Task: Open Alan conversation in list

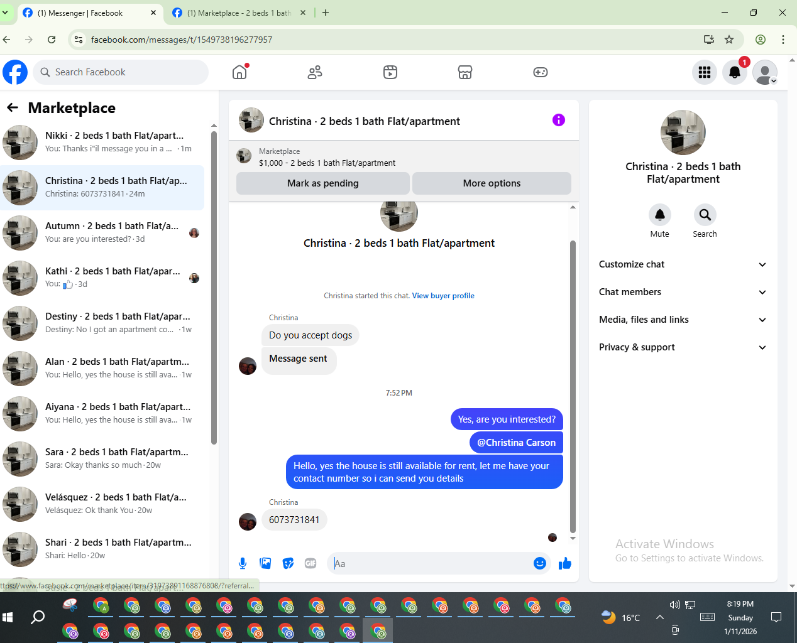Action: point(102,369)
